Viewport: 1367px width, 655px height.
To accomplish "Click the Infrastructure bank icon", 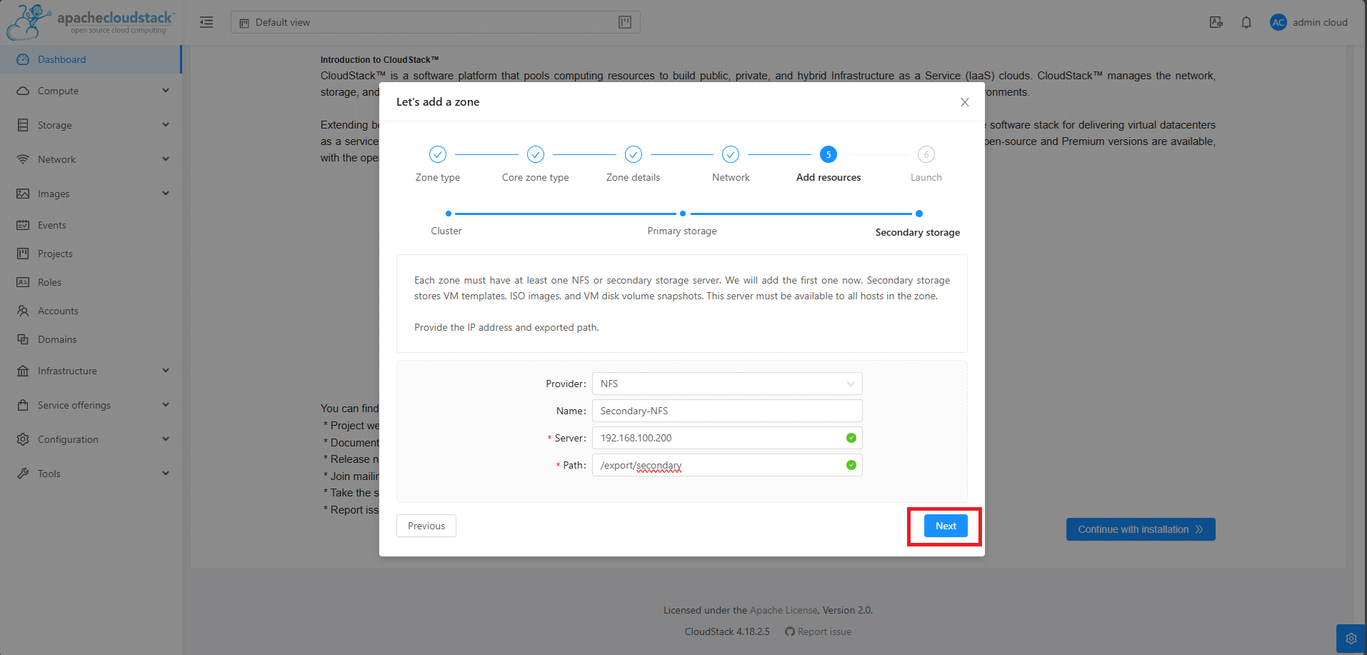I will 23,371.
